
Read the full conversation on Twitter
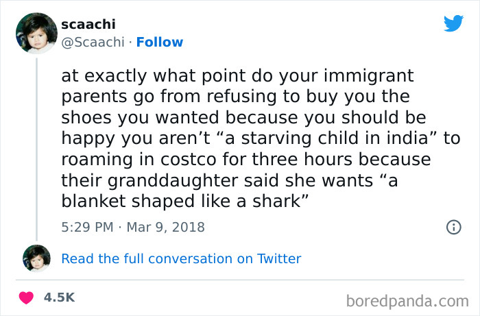181,258
